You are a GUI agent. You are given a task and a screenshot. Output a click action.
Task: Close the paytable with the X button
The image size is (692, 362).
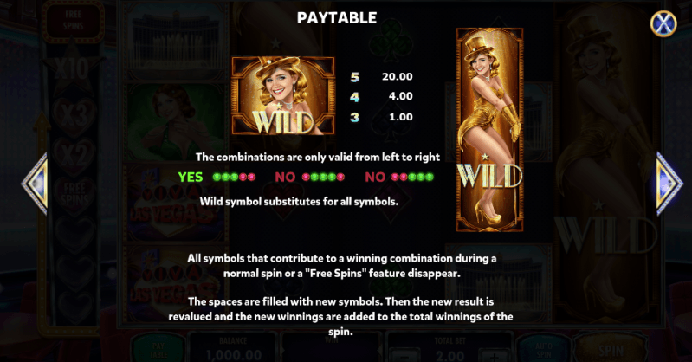point(663,23)
